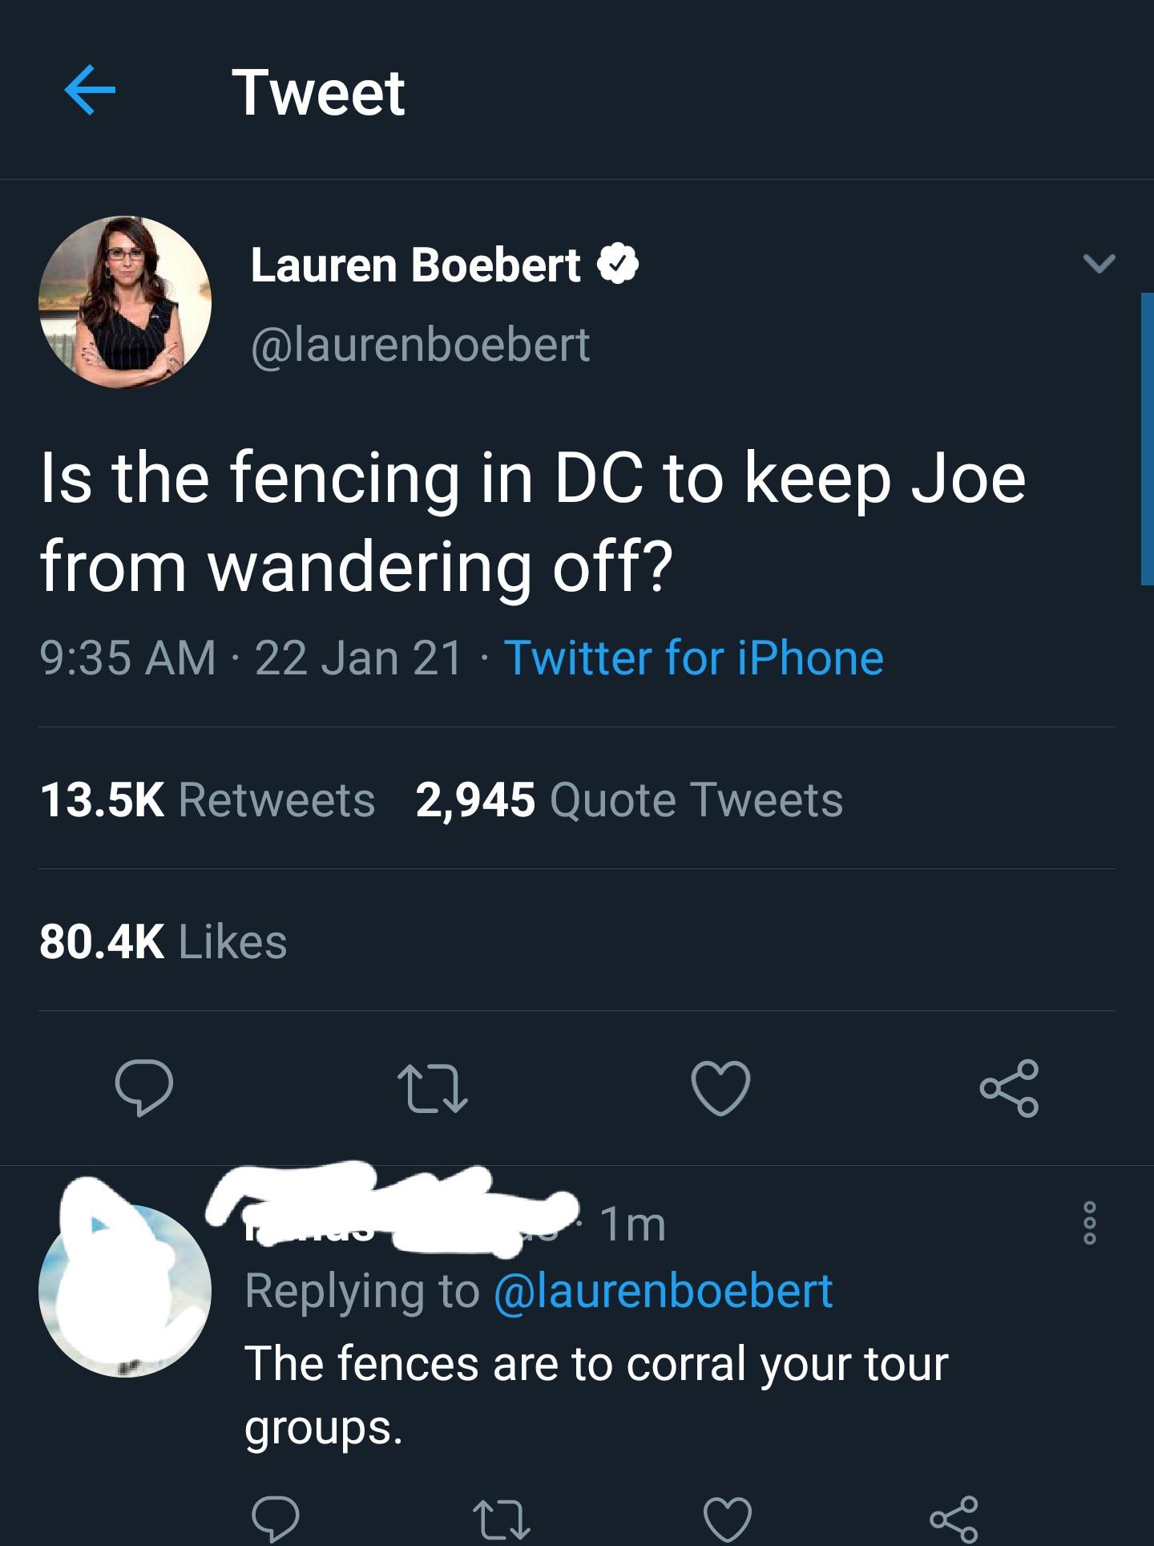Show the 80.4K Likes list

tap(163, 941)
